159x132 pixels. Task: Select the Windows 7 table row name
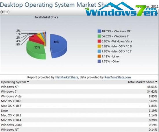[x=9, y=92]
